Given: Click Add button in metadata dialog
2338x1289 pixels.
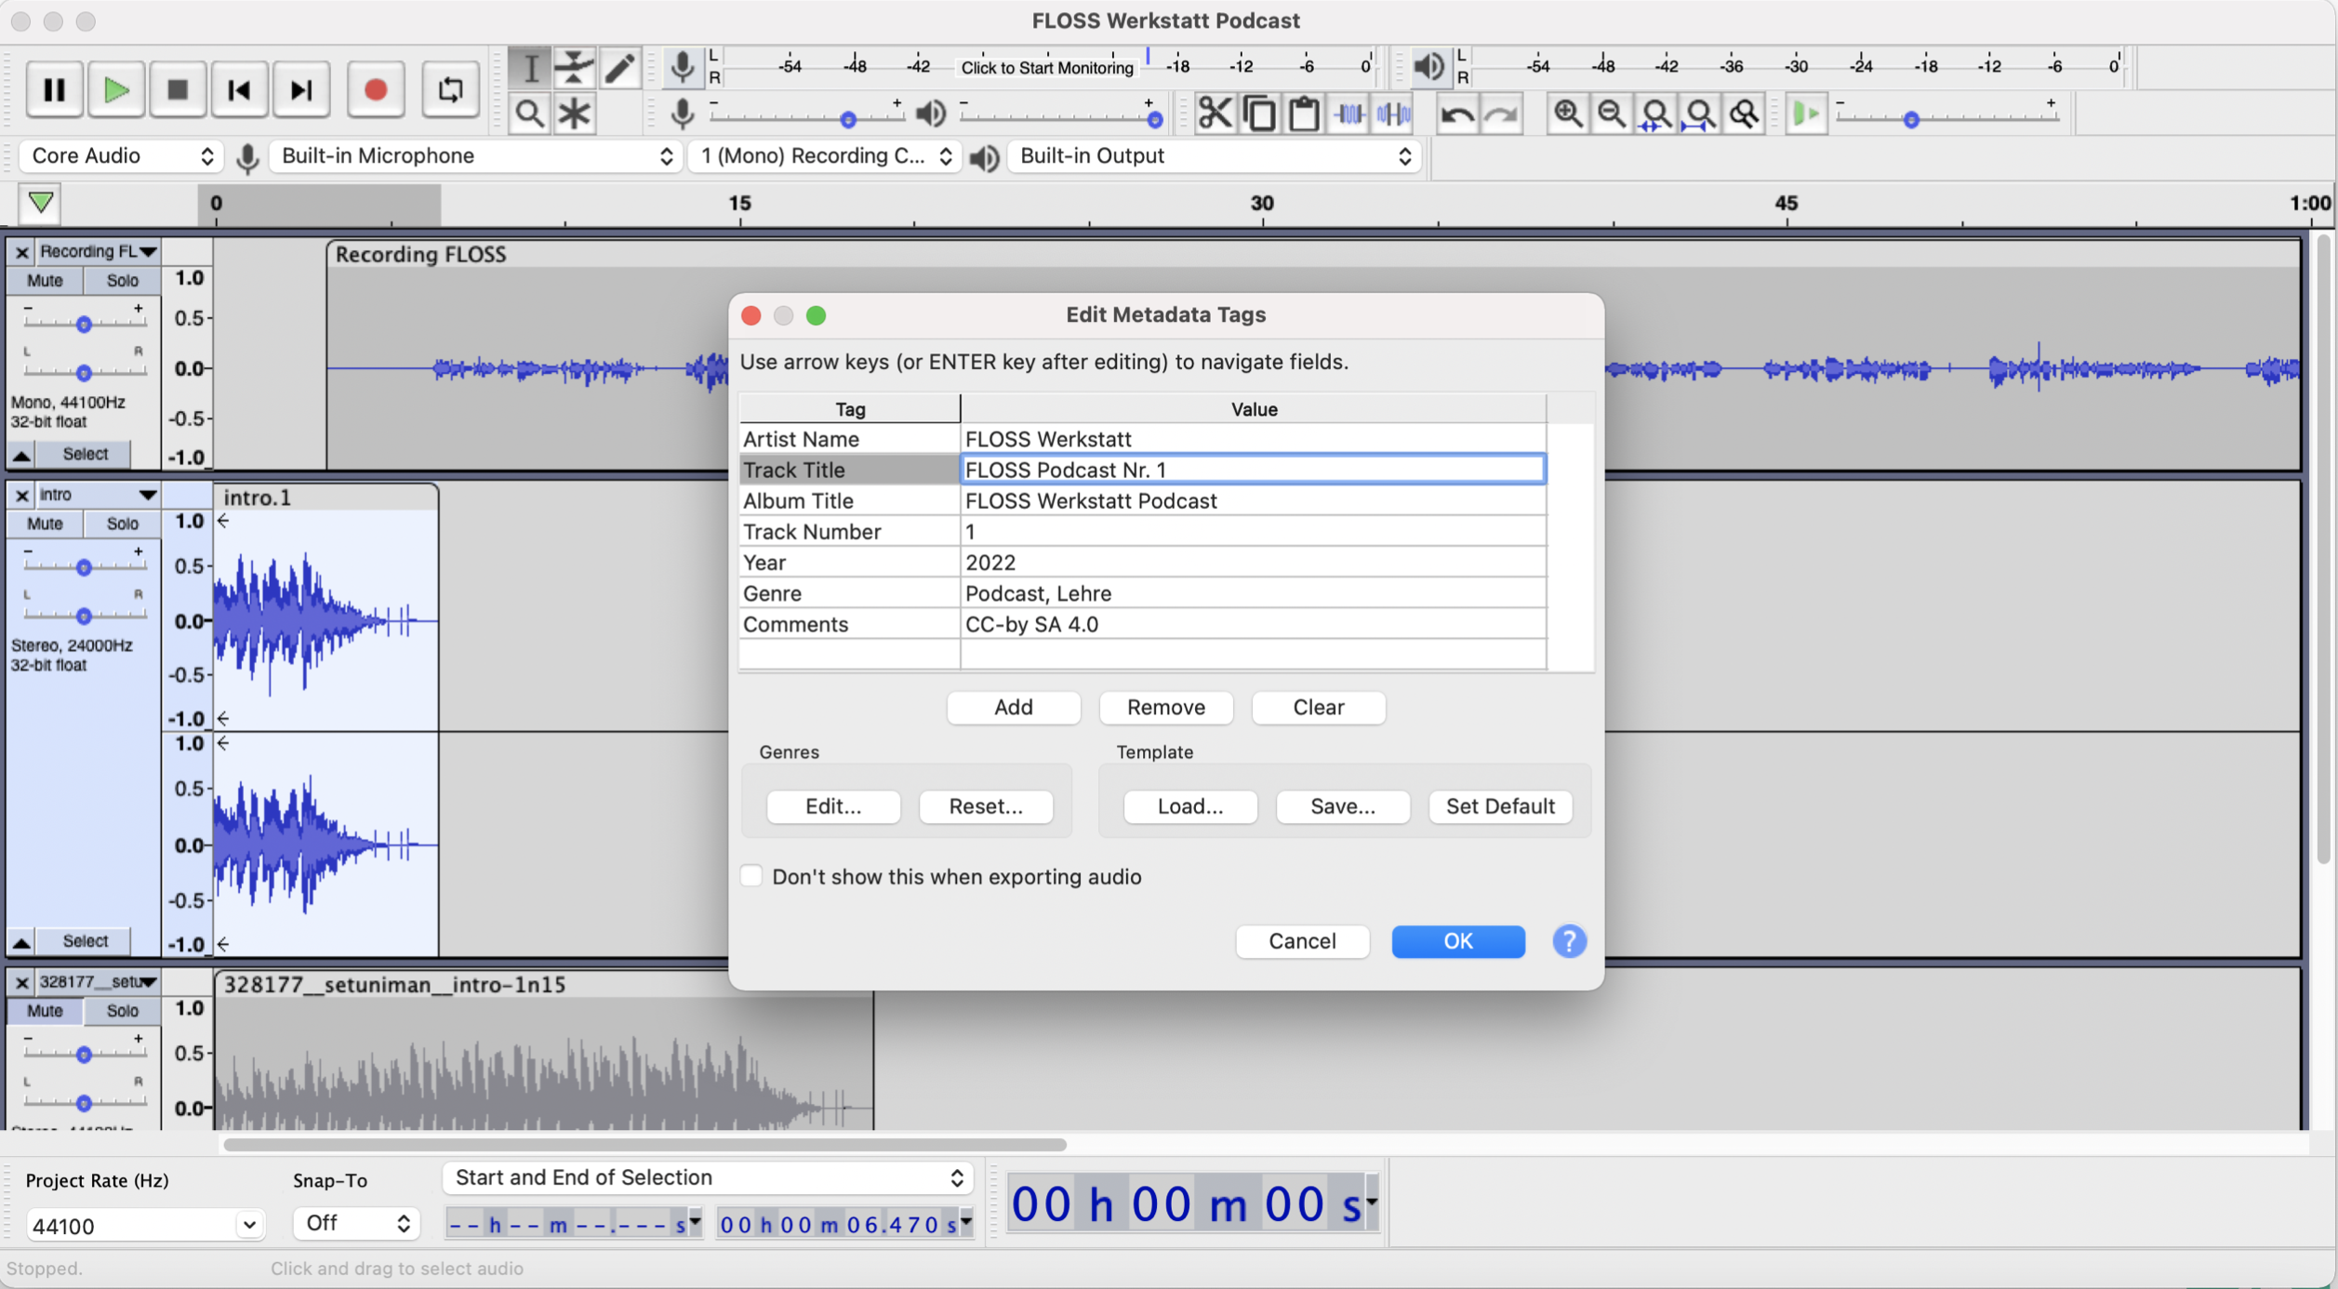Looking at the screenshot, I should point(1013,708).
